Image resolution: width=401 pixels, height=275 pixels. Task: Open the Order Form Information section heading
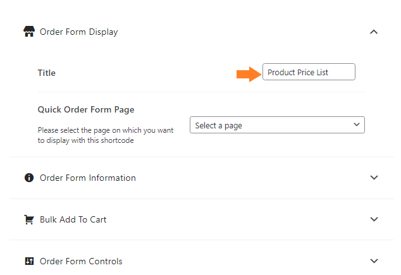(x=88, y=178)
